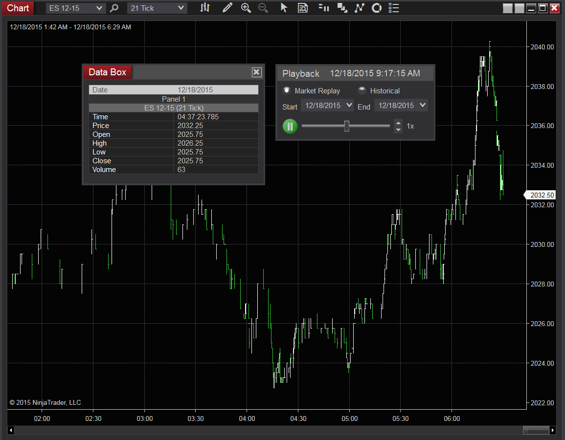Click the 04:30 time axis label
The image size is (565, 440).
298,419
